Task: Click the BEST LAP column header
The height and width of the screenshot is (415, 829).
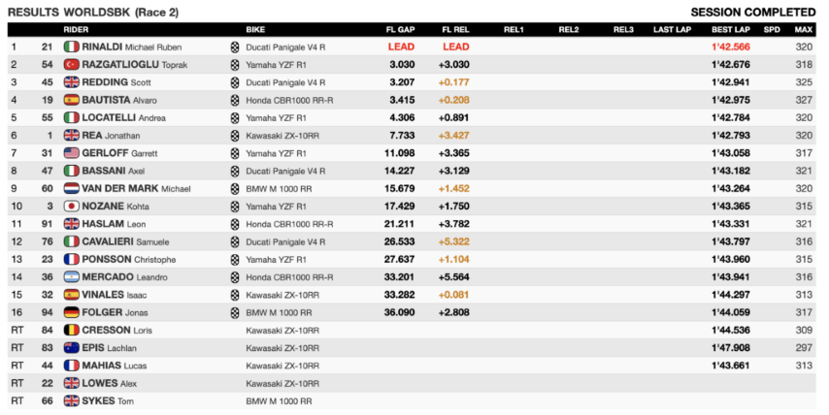Action: (731, 29)
